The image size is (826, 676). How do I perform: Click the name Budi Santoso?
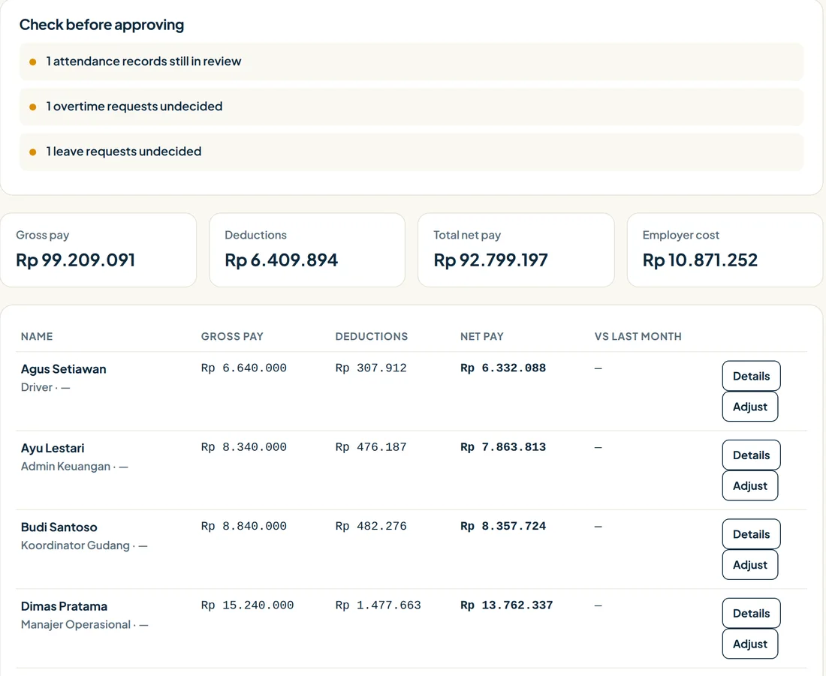pyautogui.click(x=59, y=527)
